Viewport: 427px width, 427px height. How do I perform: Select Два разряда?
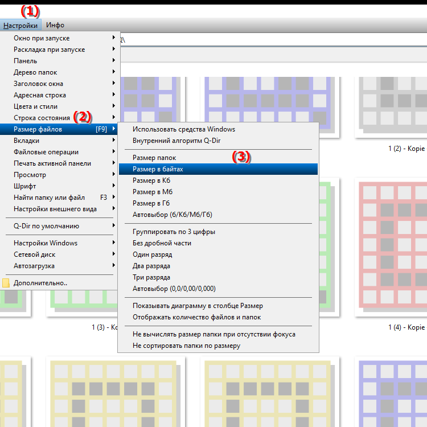(x=219, y=266)
